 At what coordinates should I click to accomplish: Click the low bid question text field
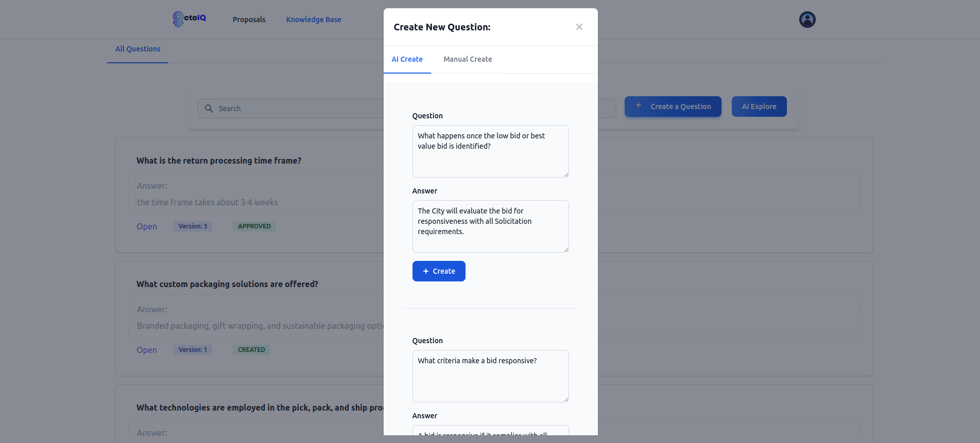coord(490,151)
